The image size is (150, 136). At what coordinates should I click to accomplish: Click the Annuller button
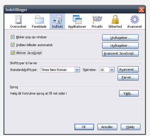[107, 127]
